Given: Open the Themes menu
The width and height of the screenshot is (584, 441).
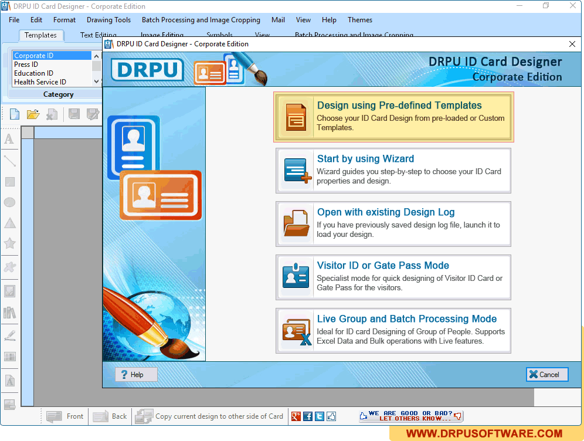Looking at the screenshot, I should click(360, 20).
